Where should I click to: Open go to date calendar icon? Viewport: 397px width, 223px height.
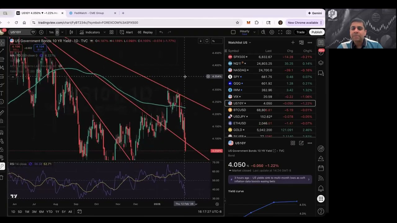point(79,212)
